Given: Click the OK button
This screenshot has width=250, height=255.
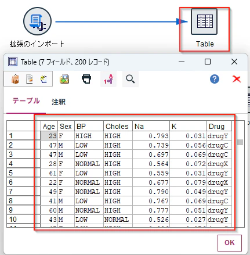Looking at the screenshot, I should click(x=230, y=243).
